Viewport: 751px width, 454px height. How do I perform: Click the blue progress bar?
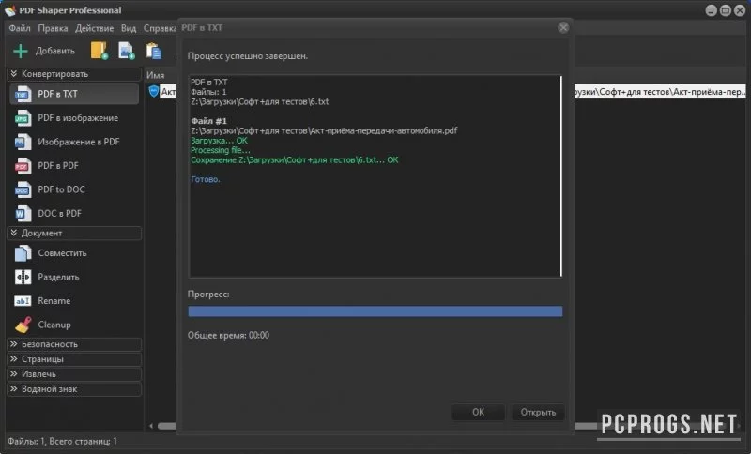tap(375, 312)
